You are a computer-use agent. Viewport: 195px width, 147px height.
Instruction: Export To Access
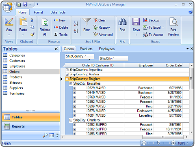pos(153,35)
